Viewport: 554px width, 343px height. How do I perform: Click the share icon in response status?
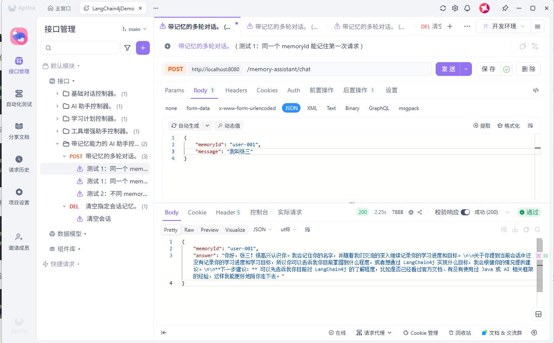420,212
